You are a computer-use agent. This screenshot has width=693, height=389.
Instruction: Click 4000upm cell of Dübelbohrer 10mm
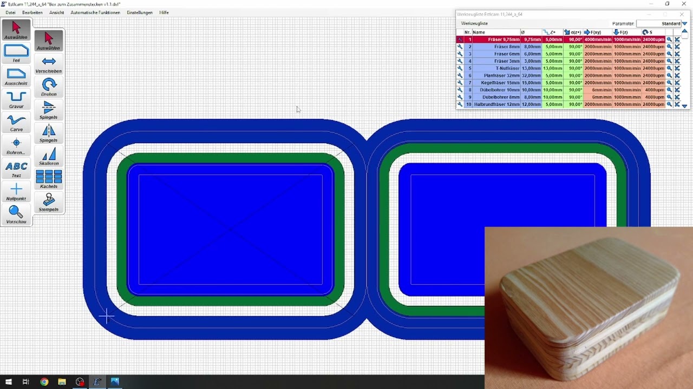coord(653,90)
